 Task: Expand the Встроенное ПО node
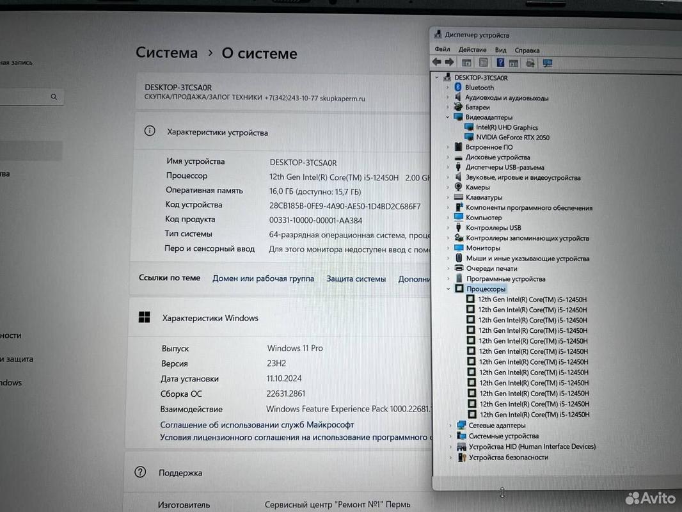[448, 147]
